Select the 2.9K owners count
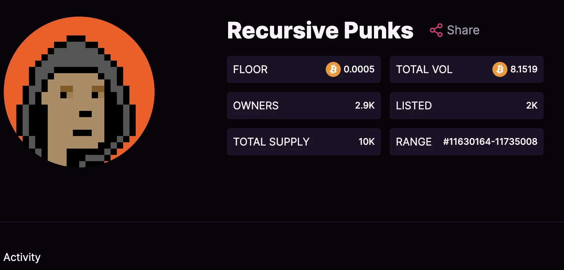The width and height of the screenshot is (564, 270). coord(365,106)
